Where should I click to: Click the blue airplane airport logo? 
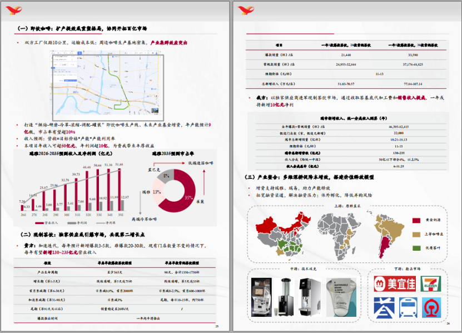pyautogui.click(x=384, y=307)
